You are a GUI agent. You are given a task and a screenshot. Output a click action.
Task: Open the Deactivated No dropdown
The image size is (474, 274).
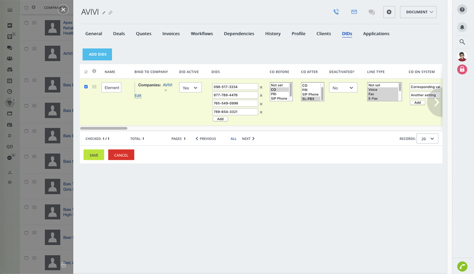click(x=343, y=88)
